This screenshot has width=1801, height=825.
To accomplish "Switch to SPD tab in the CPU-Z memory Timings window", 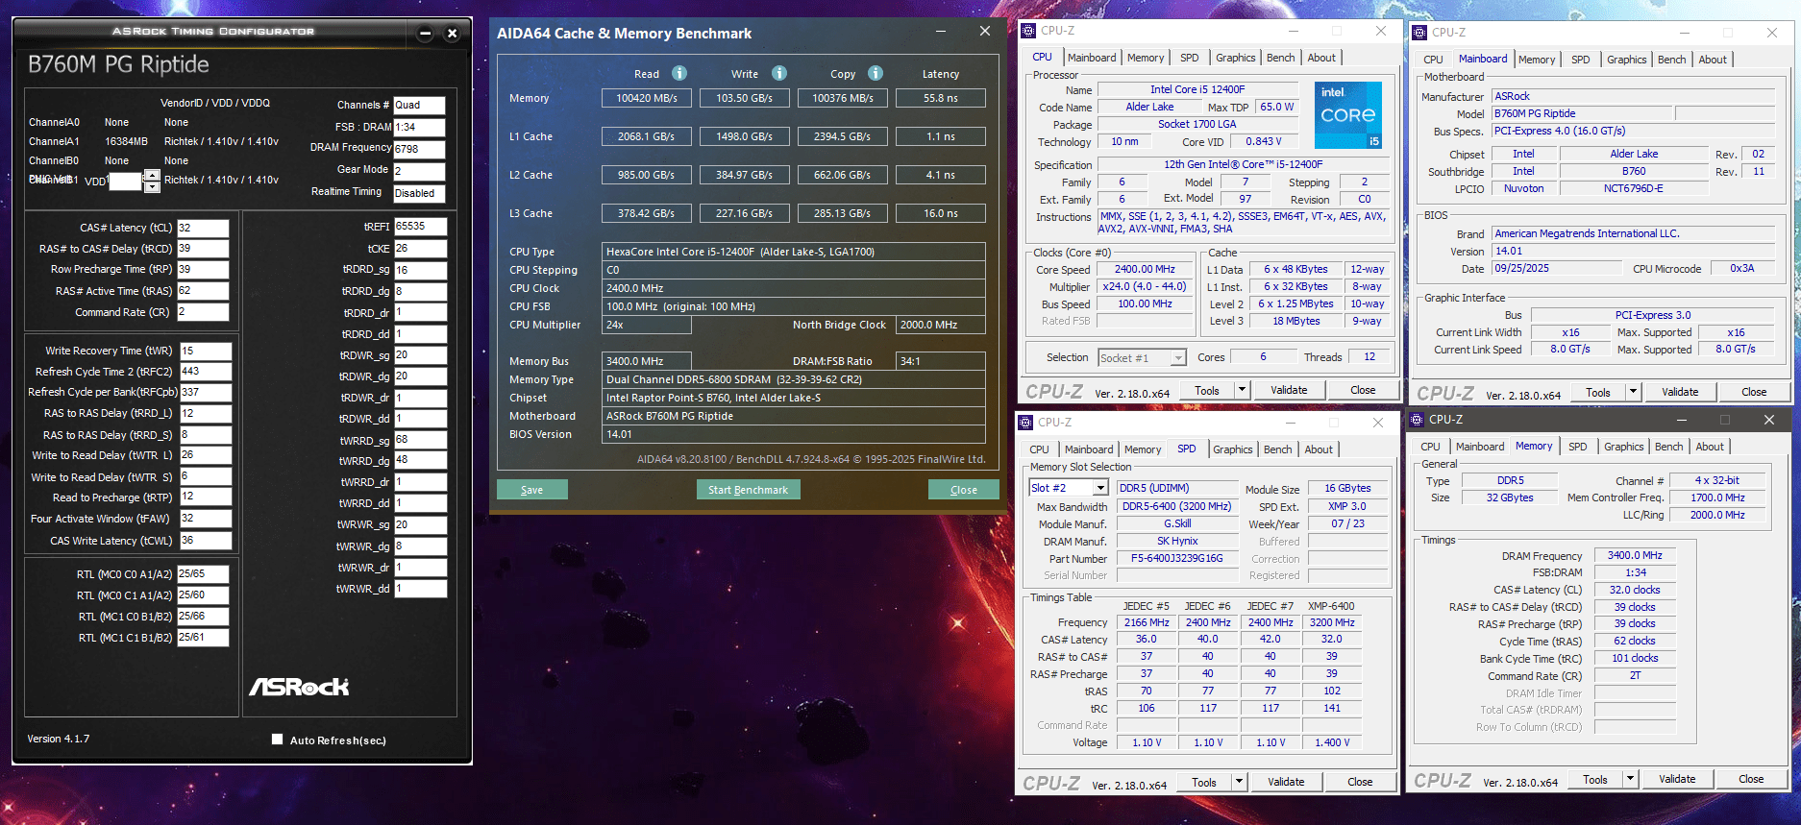I will [1577, 447].
